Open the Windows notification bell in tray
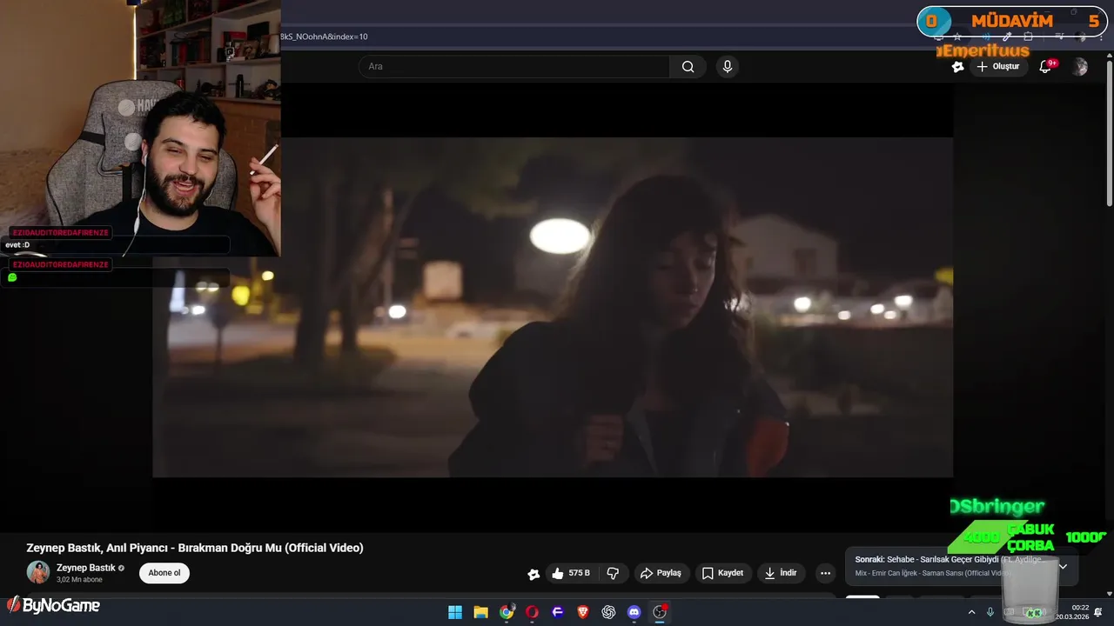 coord(1098,612)
